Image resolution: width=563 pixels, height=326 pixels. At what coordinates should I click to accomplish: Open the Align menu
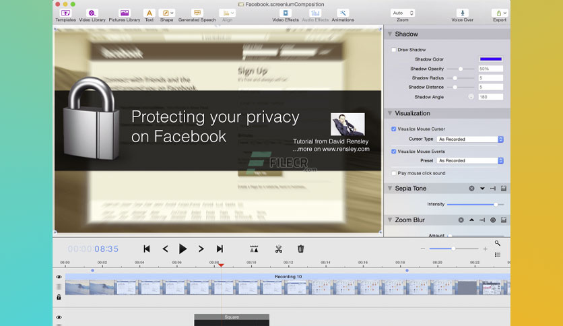(x=227, y=15)
